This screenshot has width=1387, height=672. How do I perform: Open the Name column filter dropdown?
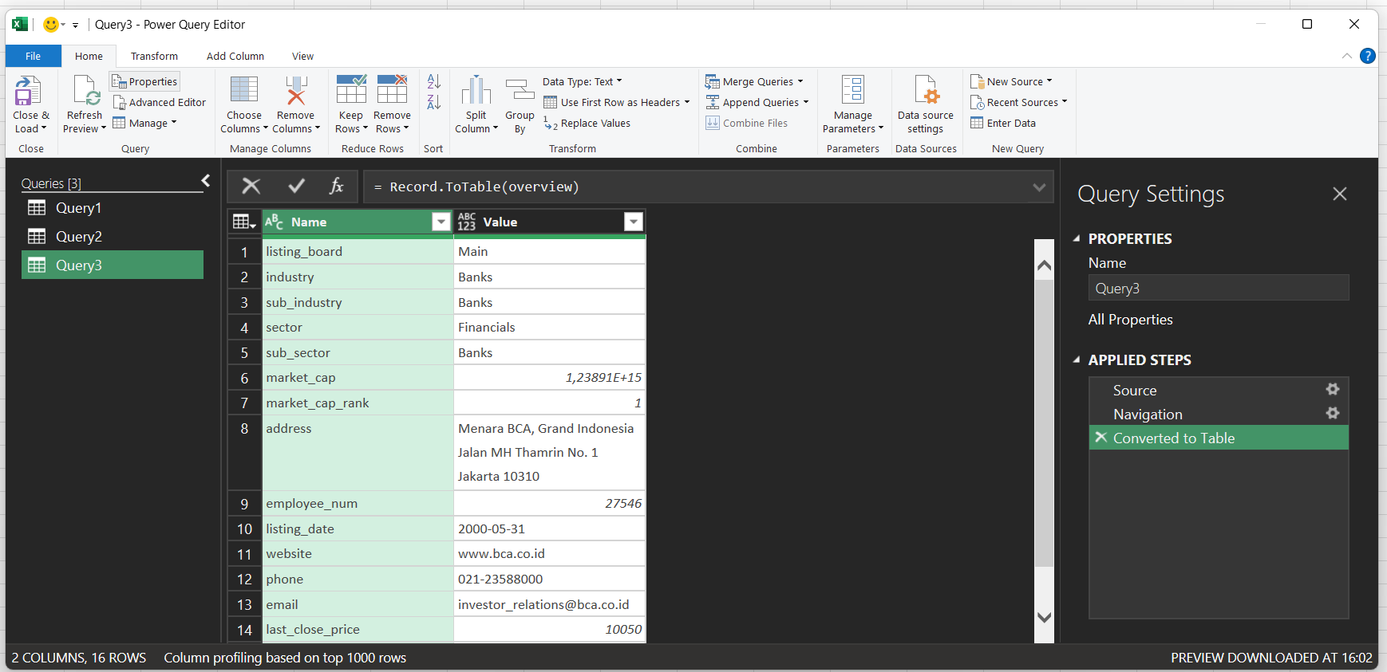coord(441,222)
